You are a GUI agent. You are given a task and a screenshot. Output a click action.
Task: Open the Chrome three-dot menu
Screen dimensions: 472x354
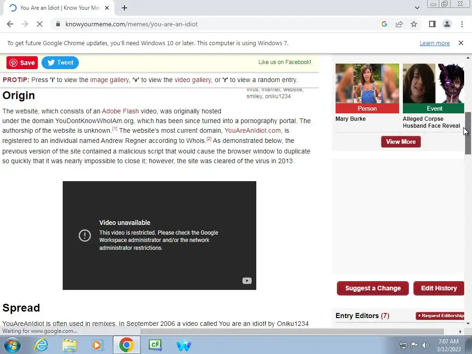462,24
